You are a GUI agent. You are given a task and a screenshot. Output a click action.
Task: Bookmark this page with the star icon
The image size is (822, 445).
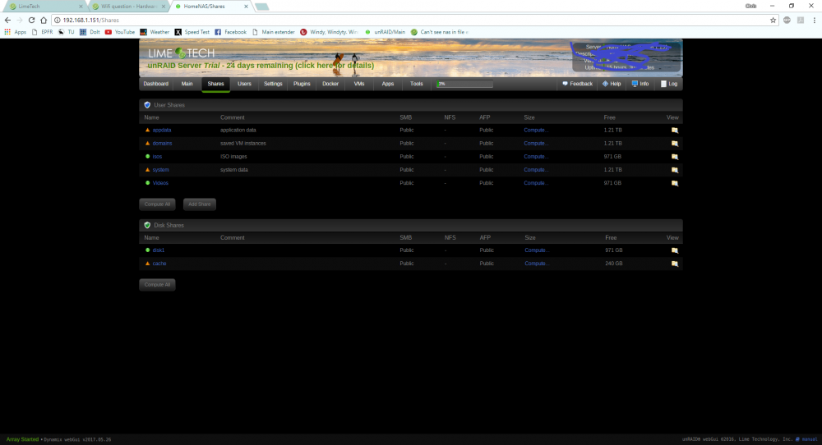[773, 20]
